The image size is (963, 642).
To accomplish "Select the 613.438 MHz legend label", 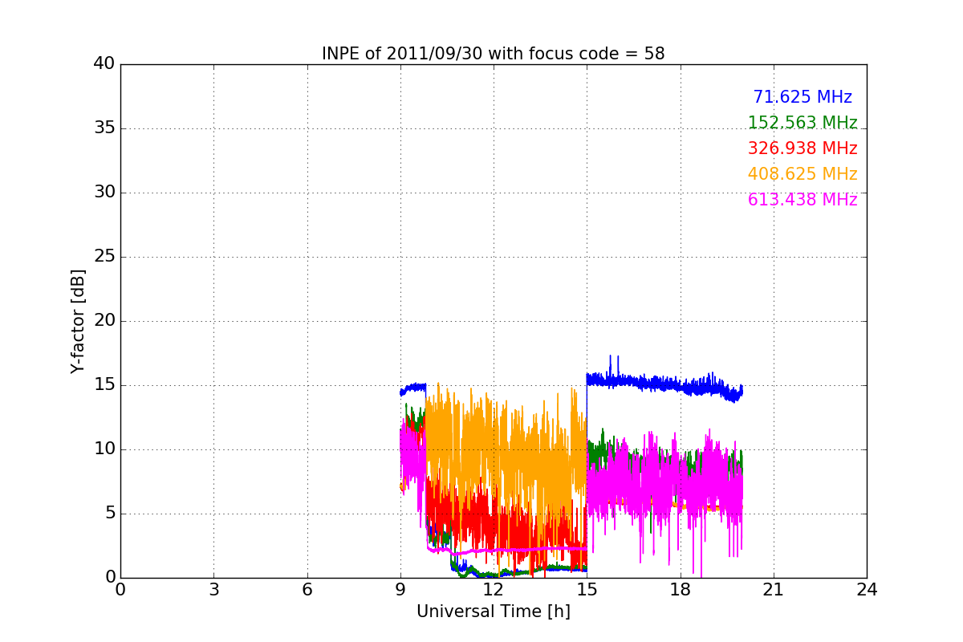I will (802, 200).
